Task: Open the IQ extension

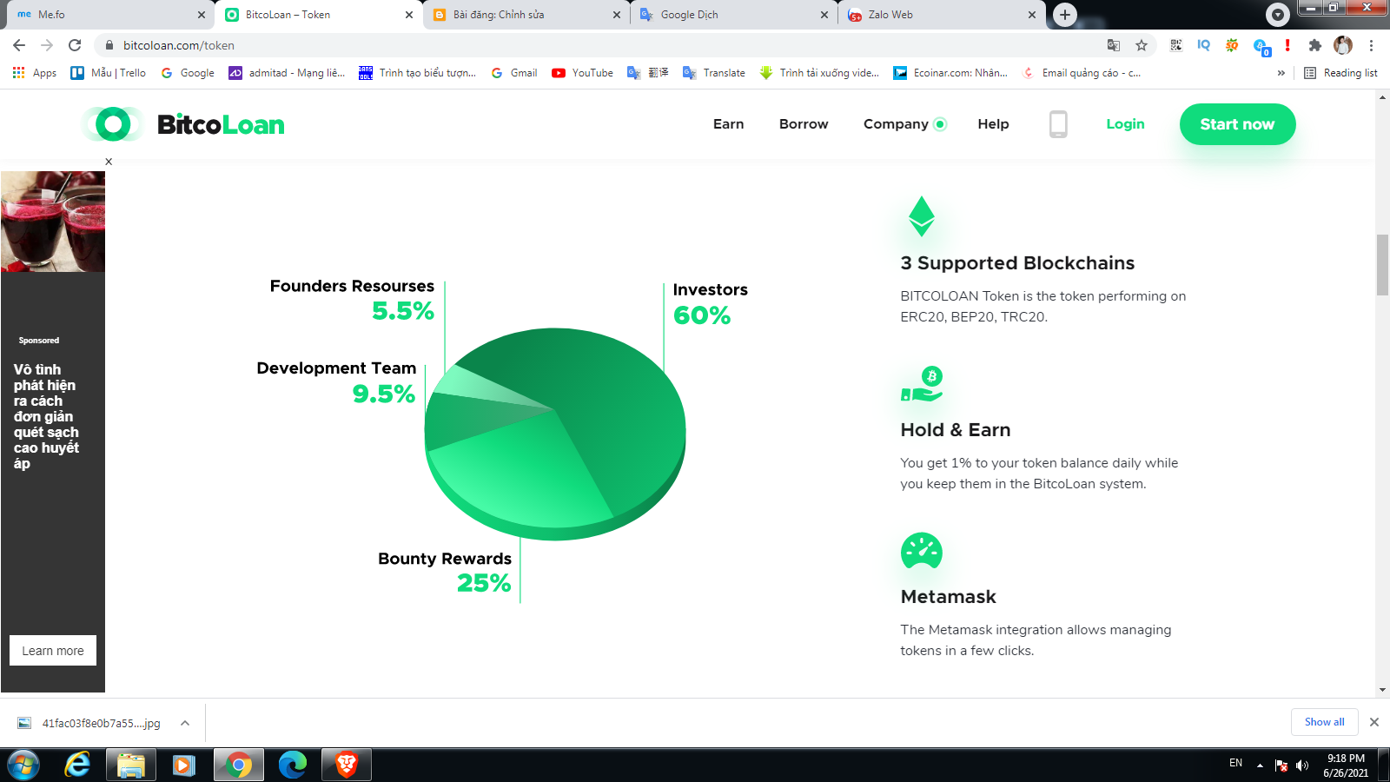Action: pos(1203,45)
